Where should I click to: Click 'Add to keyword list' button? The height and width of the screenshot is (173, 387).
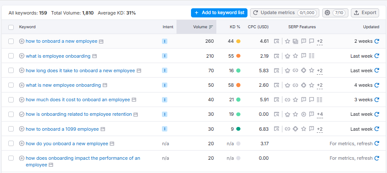coord(219,13)
